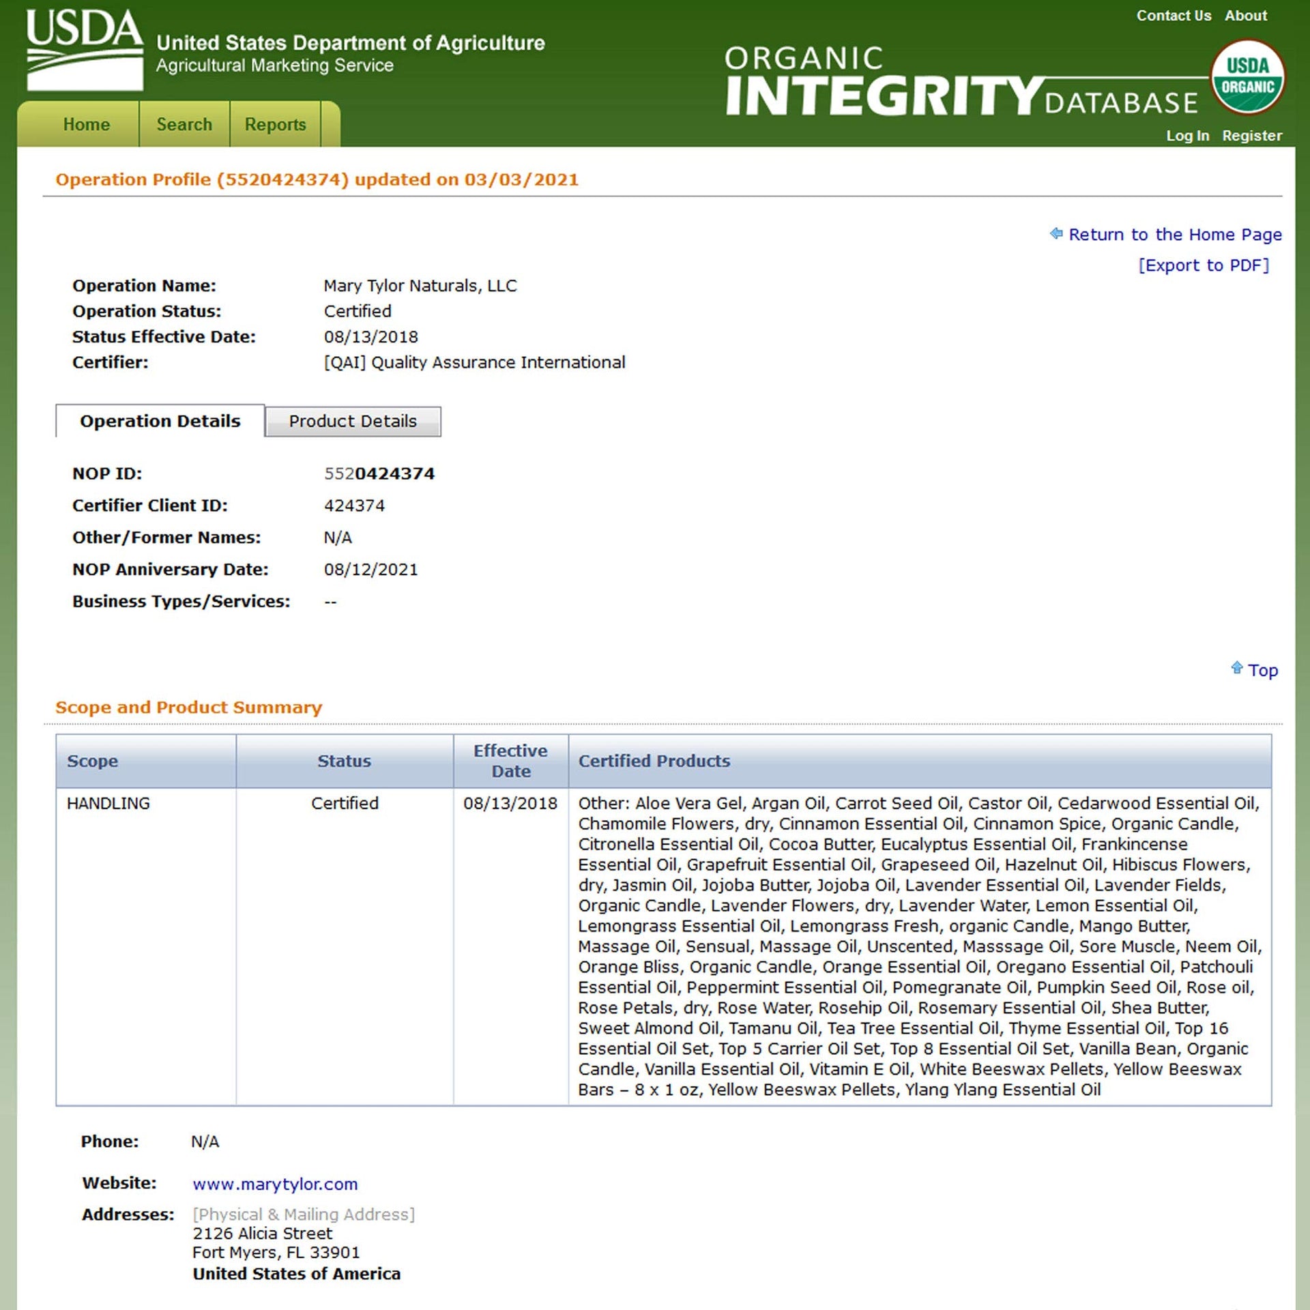Open the Reports navigation tab

click(x=275, y=124)
